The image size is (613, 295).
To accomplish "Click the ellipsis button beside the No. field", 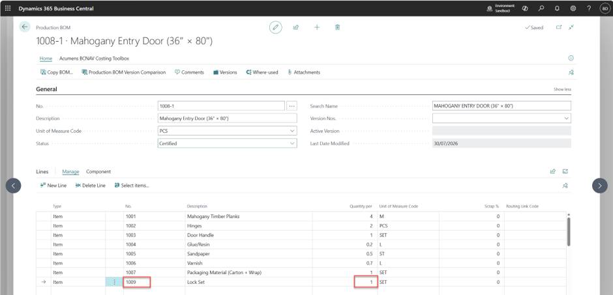I will [x=292, y=106].
